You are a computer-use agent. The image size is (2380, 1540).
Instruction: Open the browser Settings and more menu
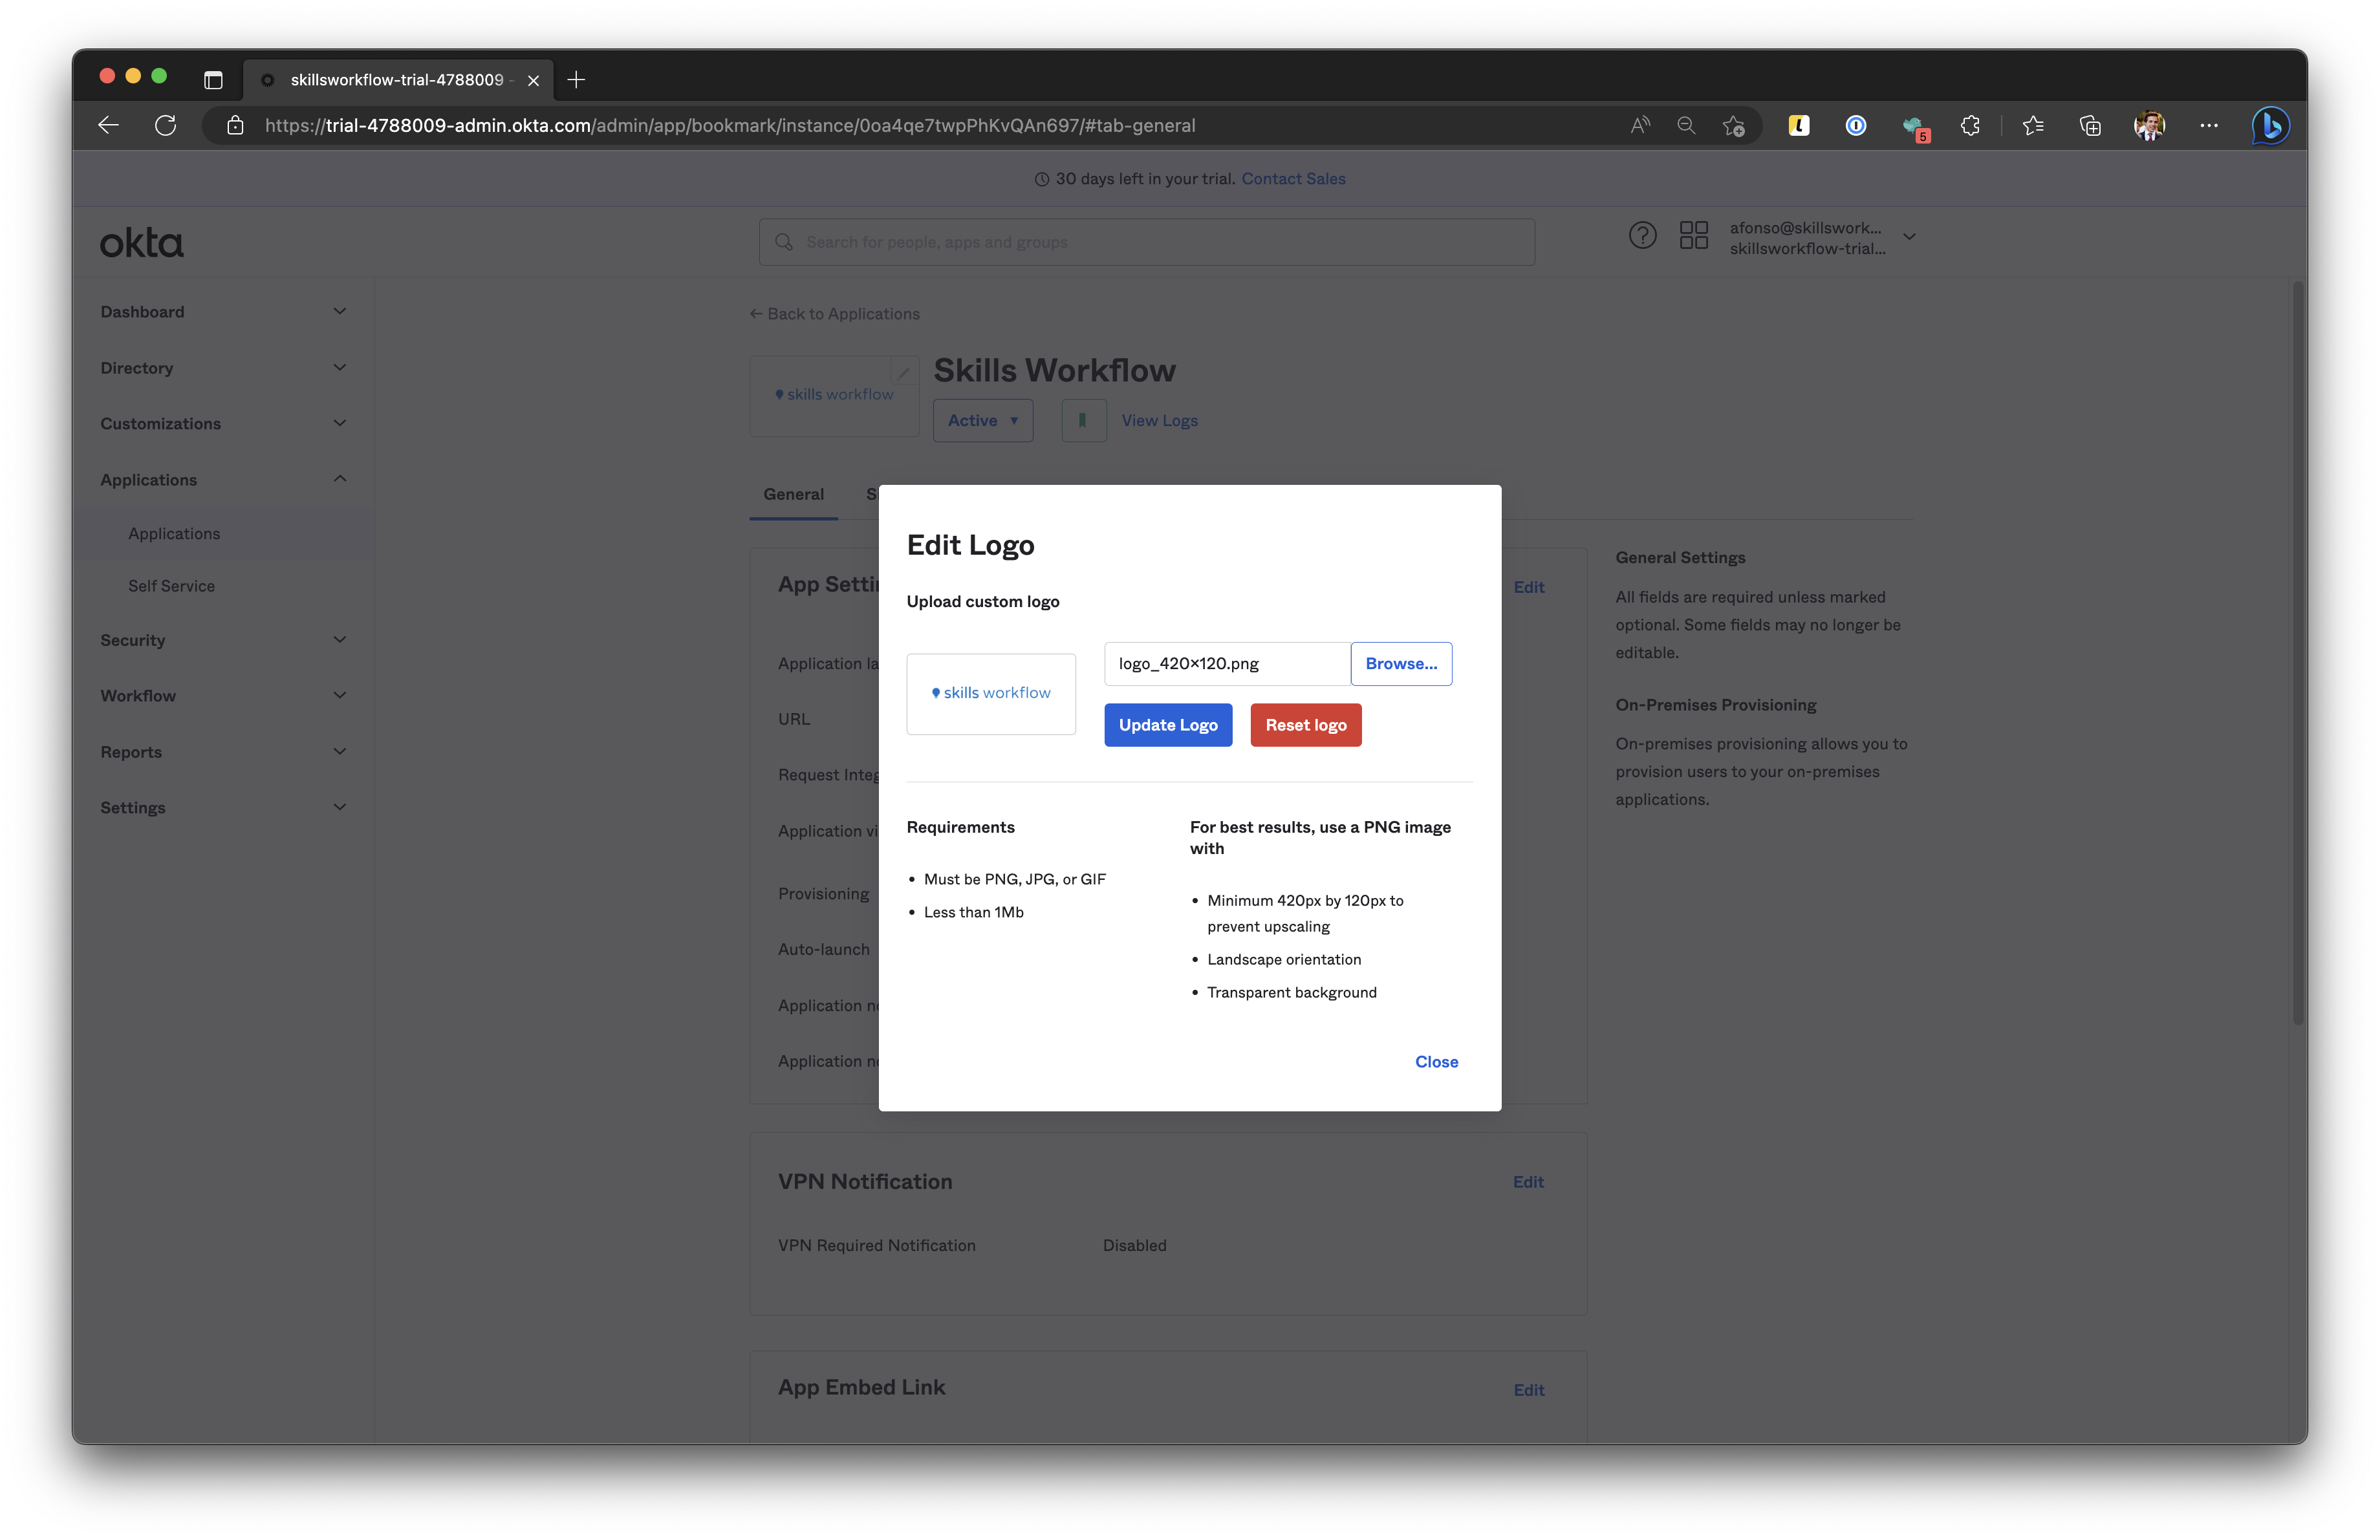pyautogui.click(x=2209, y=125)
